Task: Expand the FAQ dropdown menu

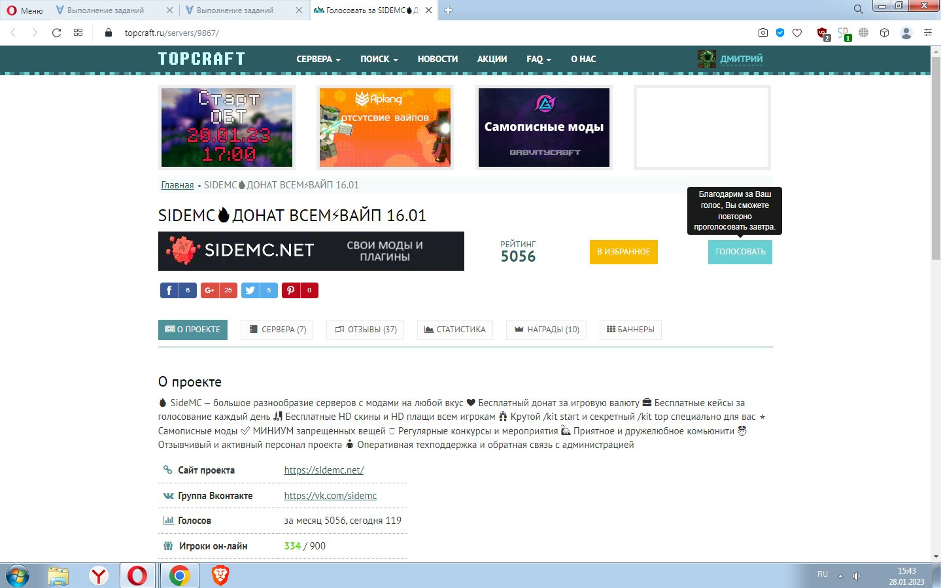Action: (x=539, y=59)
